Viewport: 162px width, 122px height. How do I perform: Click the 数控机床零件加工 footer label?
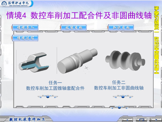point(27,119)
